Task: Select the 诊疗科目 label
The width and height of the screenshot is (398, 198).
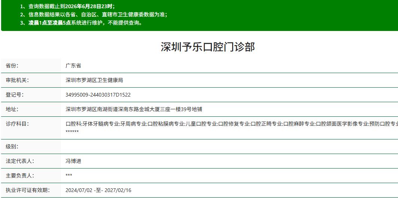Action: pyautogui.click(x=17, y=124)
